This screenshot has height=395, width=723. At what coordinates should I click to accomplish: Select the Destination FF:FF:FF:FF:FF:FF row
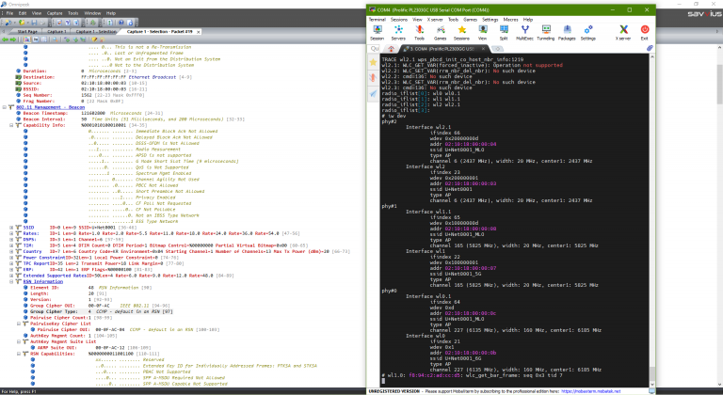[104, 77]
